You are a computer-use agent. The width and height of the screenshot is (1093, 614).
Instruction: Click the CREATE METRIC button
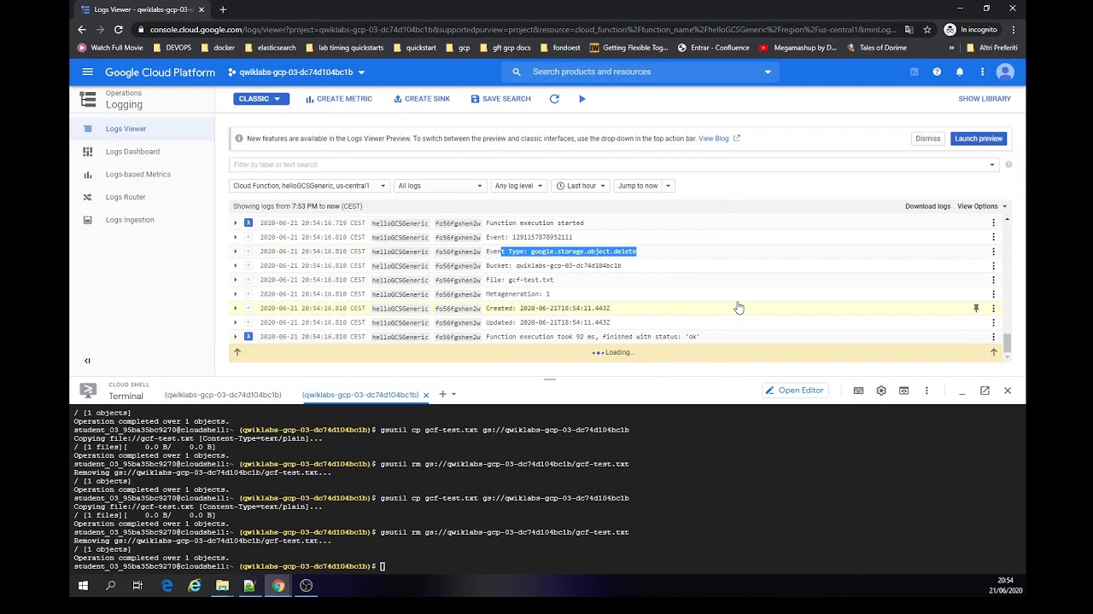[x=339, y=99]
